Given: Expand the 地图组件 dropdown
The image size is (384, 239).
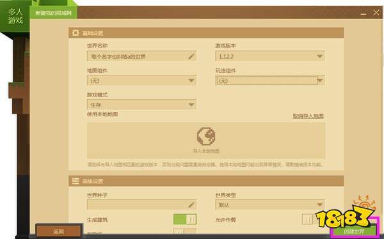Looking at the screenshot, I should pyautogui.click(x=141, y=81).
